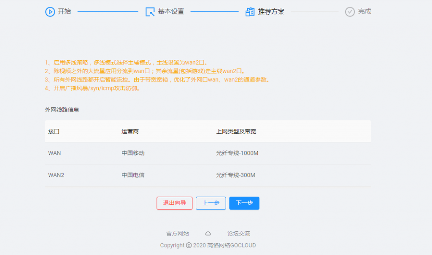Go back with the 上一步 button
This screenshot has height=255, width=432.
point(211,203)
